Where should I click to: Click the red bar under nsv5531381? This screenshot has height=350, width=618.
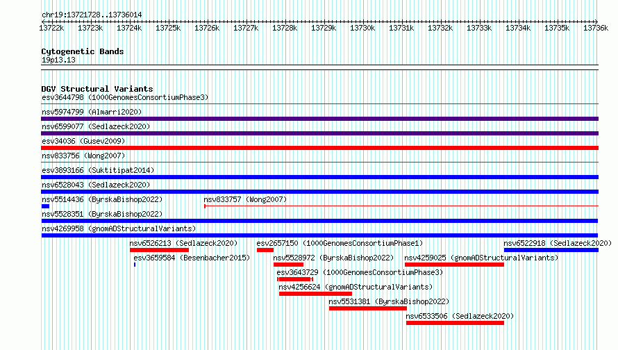coord(368,308)
